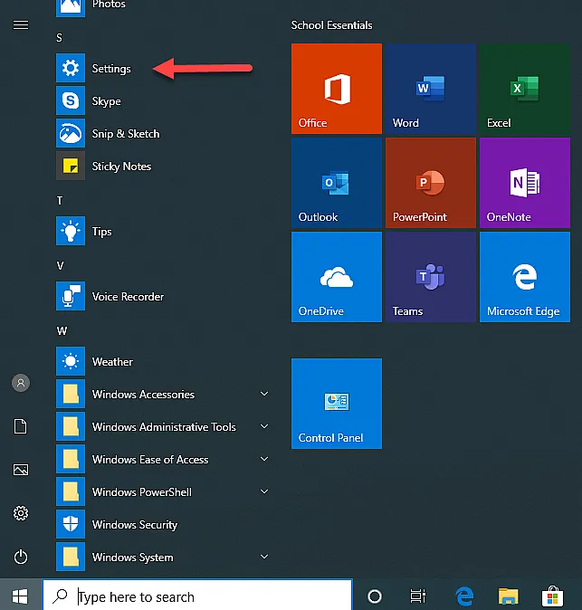Open the Outlook tile
582x610 pixels.
[x=337, y=183]
